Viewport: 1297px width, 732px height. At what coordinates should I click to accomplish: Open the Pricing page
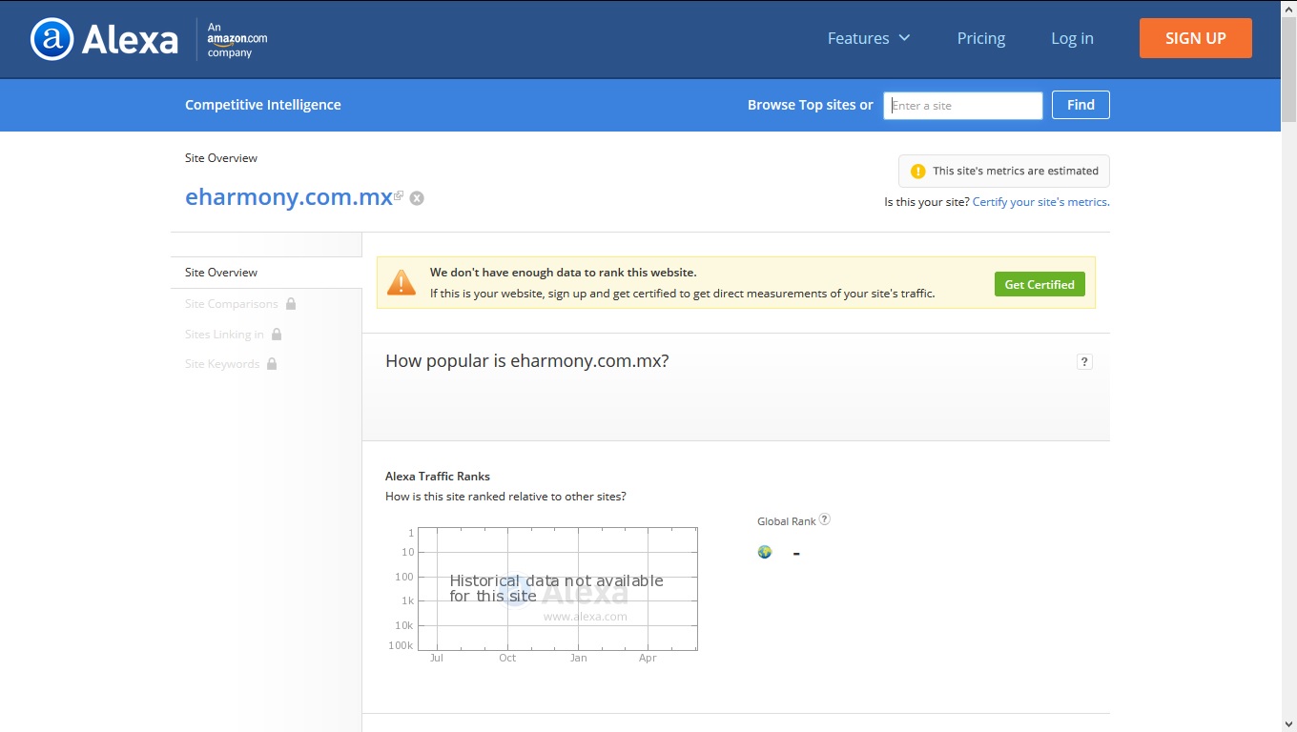coord(981,38)
